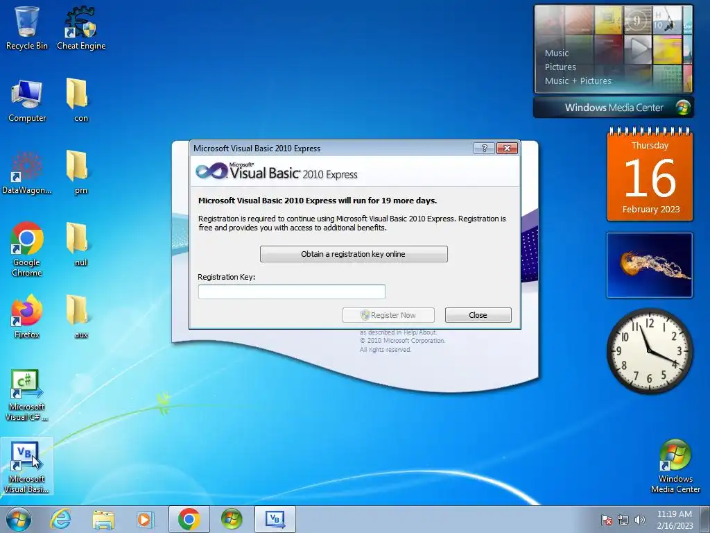Open Windows Explorer from the taskbar

point(103,519)
